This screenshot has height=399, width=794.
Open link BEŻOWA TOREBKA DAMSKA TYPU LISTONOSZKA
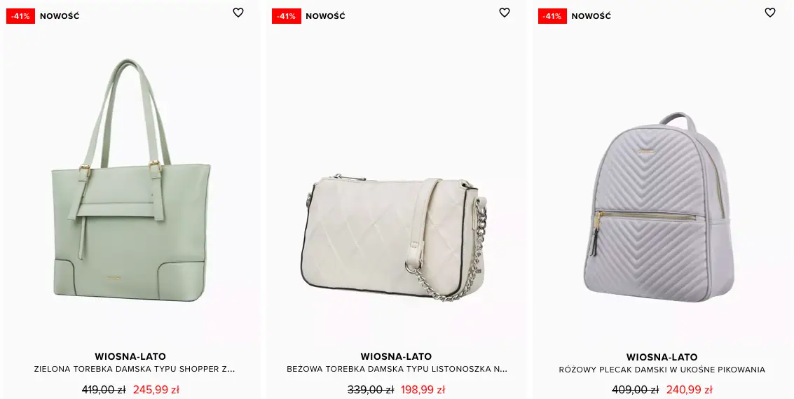[397, 369]
